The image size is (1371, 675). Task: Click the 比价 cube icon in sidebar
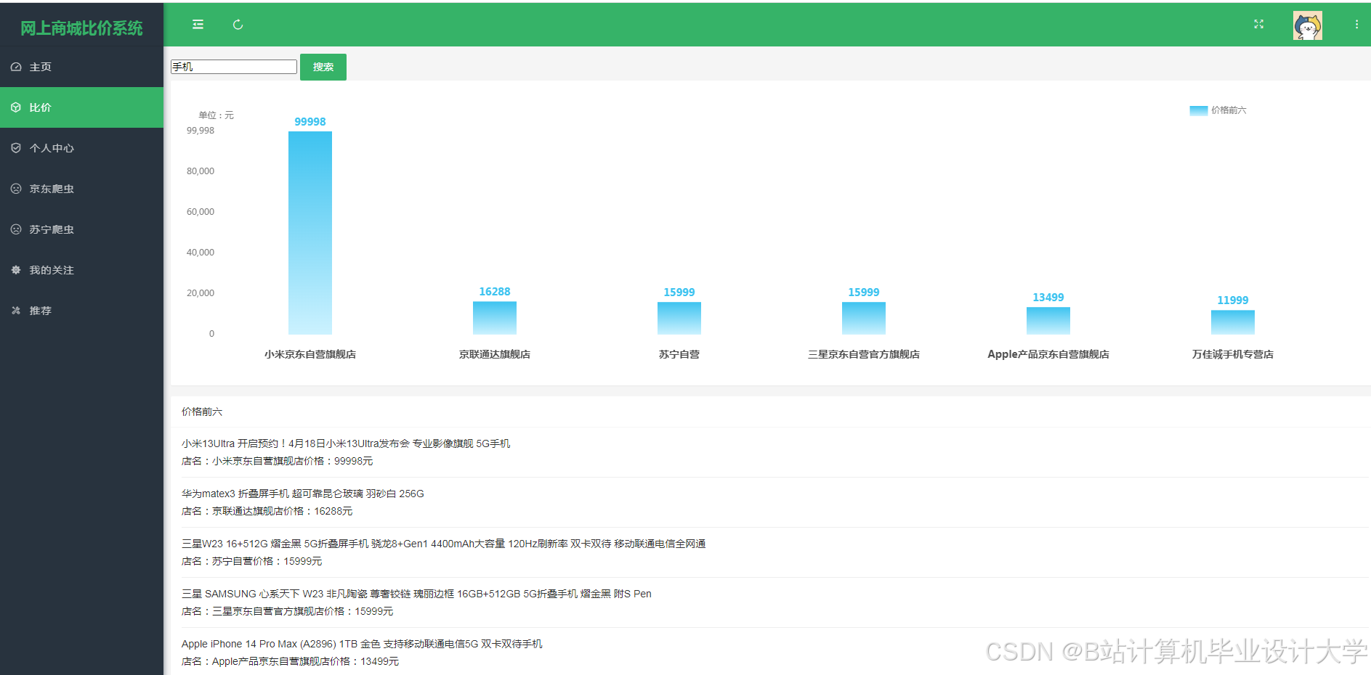[16, 107]
